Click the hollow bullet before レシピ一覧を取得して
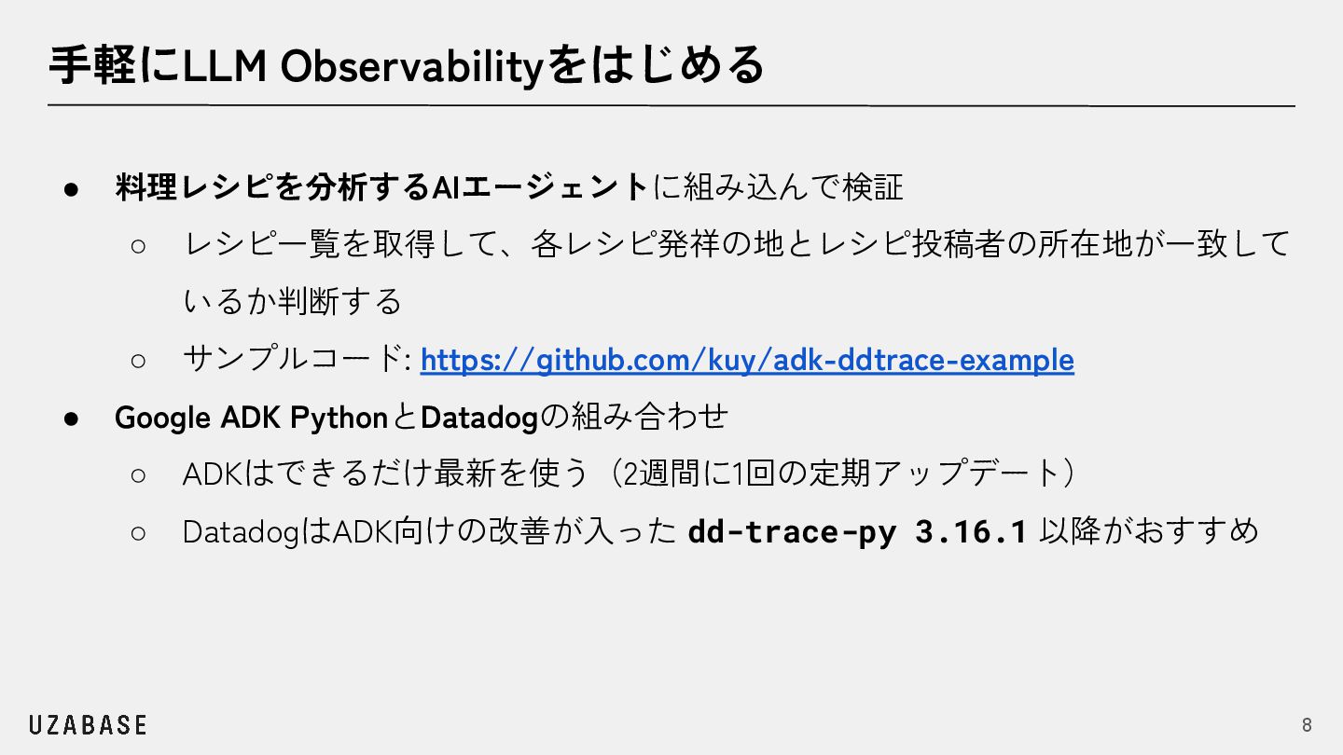Image resolution: width=1343 pixels, height=755 pixels. pyautogui.click(x=138, y=245)
